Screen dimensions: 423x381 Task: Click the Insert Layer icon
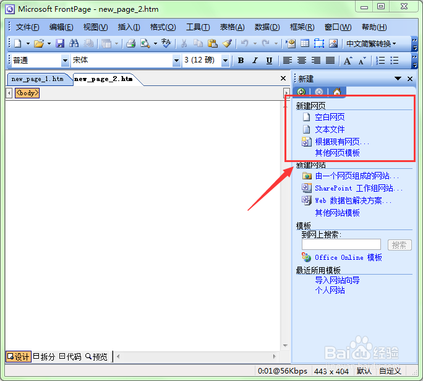click(319, 43)
